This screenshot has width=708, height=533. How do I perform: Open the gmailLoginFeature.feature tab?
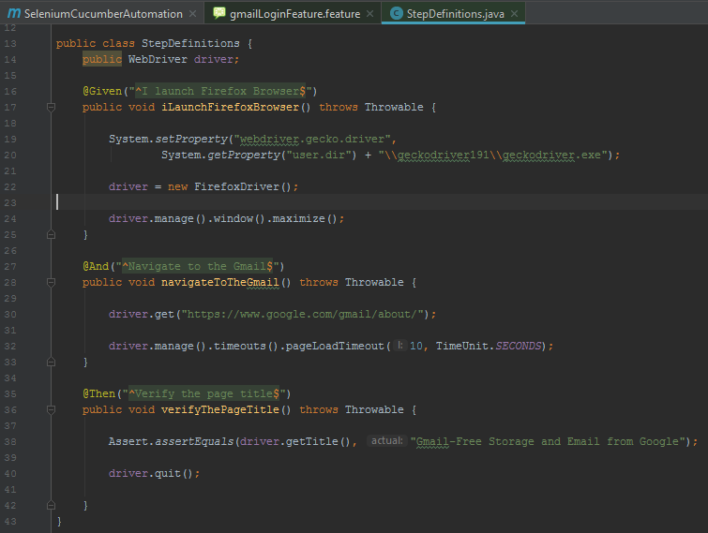point(294,13)
